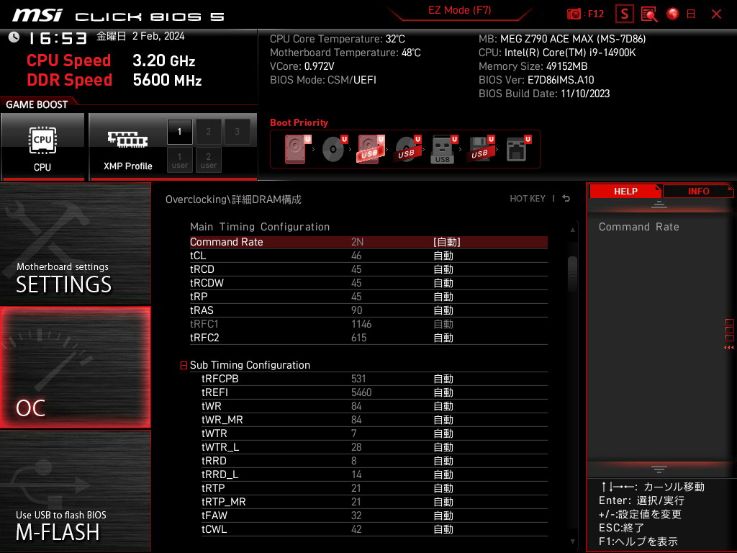Screen dimensions: 737x553
Task: Select the tWR timing row
Action: 374,406
